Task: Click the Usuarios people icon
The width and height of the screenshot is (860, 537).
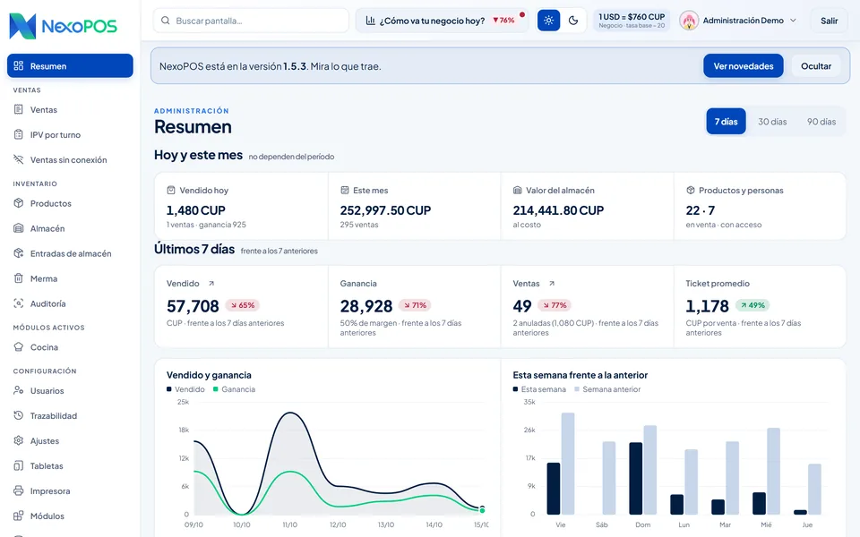Action: pyautogui.click(x=19, y=391)
